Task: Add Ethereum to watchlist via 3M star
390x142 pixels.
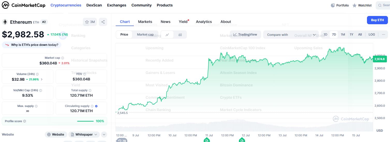Action: tap(90, 22)
